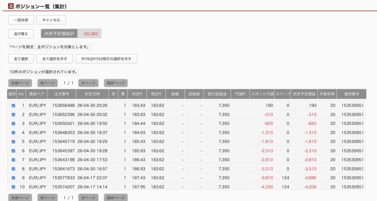Click projected profit-loss value -4,206
Screen dimensions: 377x201
[x=310, y=187]
